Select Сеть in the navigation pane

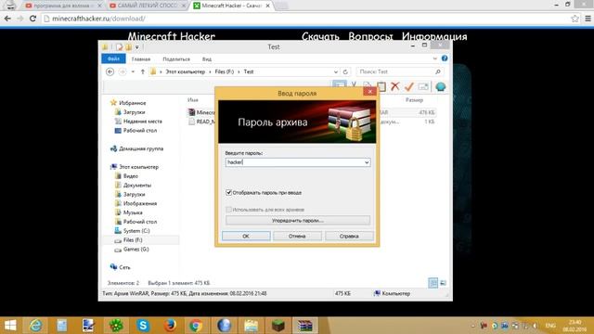(124, 267)
